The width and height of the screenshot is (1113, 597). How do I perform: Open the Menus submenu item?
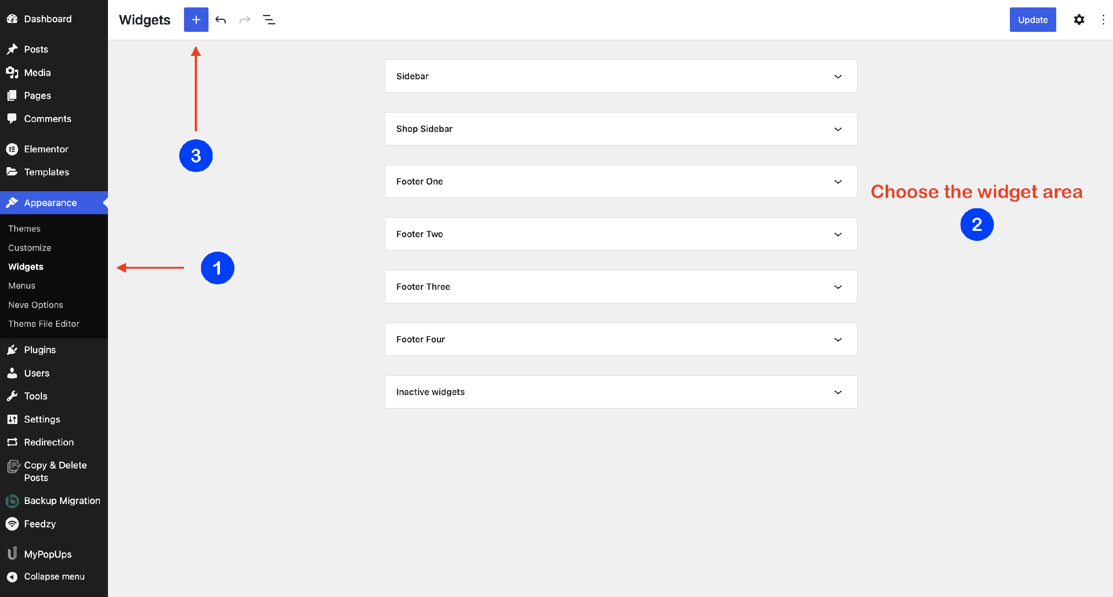coord(22,285)
